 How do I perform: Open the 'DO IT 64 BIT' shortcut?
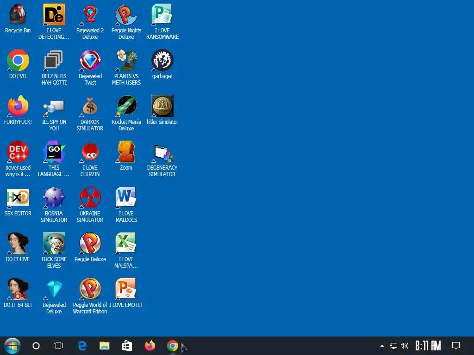pyautogui.click(x=18, y=289)
